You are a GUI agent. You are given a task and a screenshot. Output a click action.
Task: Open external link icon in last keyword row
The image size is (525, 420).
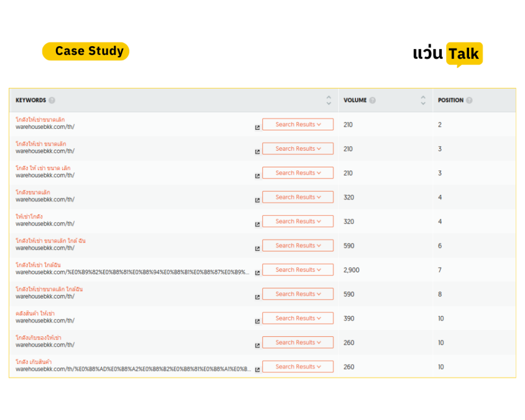click(257, 370)
